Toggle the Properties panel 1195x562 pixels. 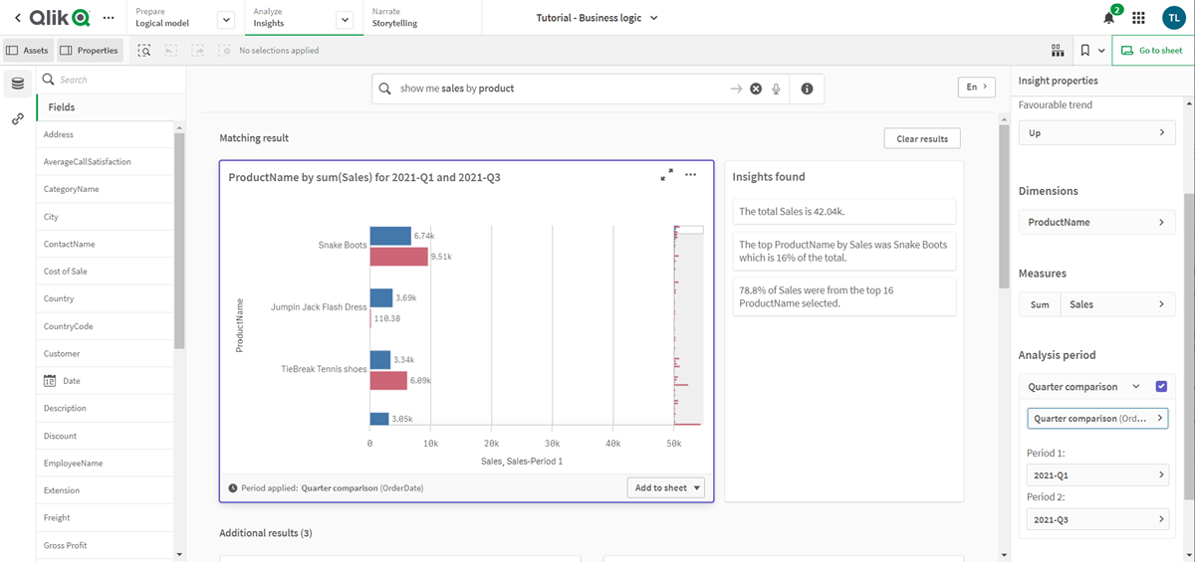pos(89,51)
